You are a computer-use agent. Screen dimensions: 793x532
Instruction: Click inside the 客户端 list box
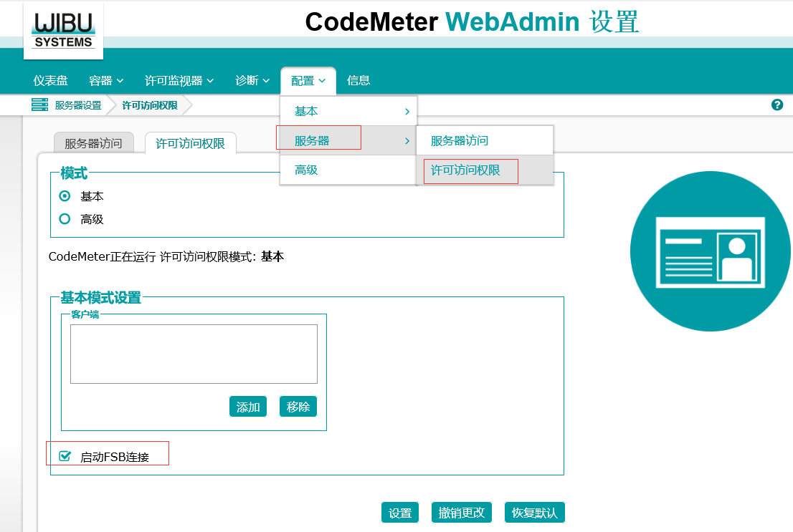[194, 354]
